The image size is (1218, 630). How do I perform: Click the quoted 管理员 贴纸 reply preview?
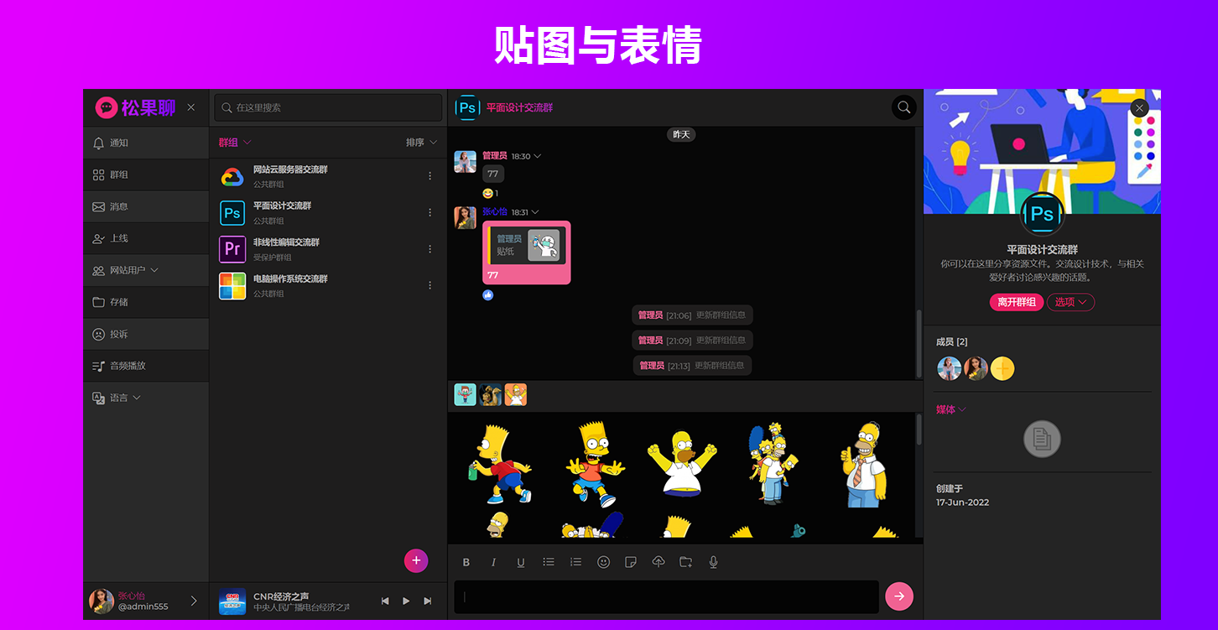526,246
